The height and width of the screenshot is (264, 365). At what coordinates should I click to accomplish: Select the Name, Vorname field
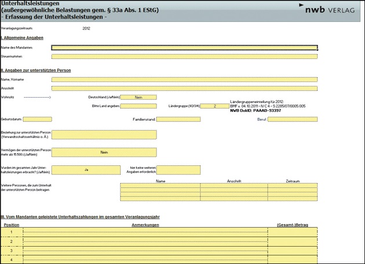(x=184, y=80)
